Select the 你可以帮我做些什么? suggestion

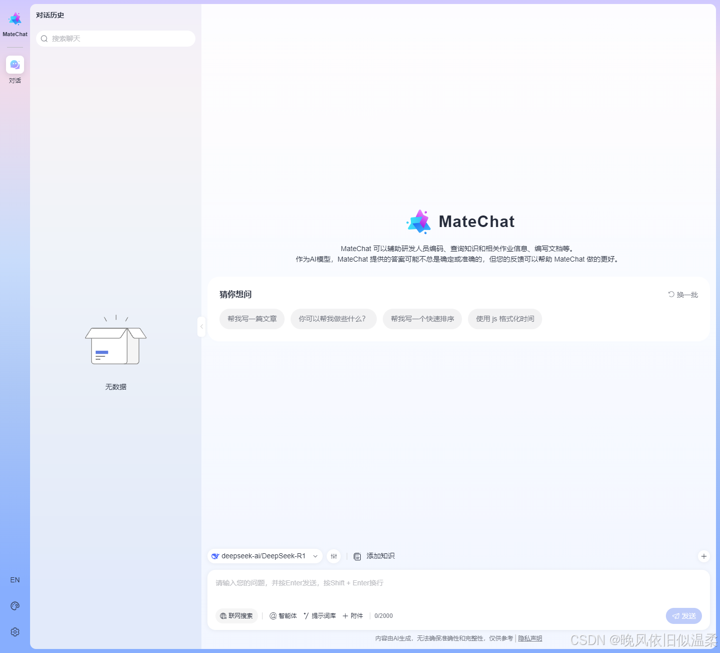pyautogui.click(x=334, y=319)
